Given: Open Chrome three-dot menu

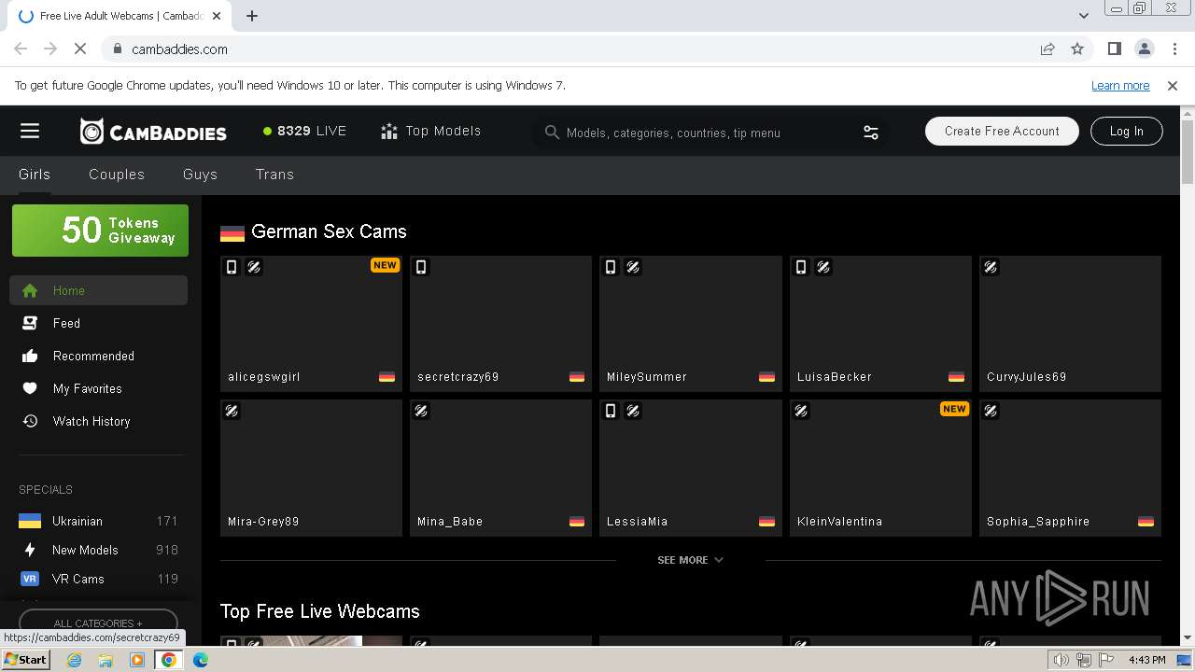Looking at the screenshot, I should [x=1174, y=49].
